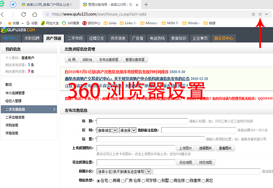Image resolution: width=273 pixels, height=188 pixels.
Task: Click the 标题 title input field
Action: tap(141, 121)
